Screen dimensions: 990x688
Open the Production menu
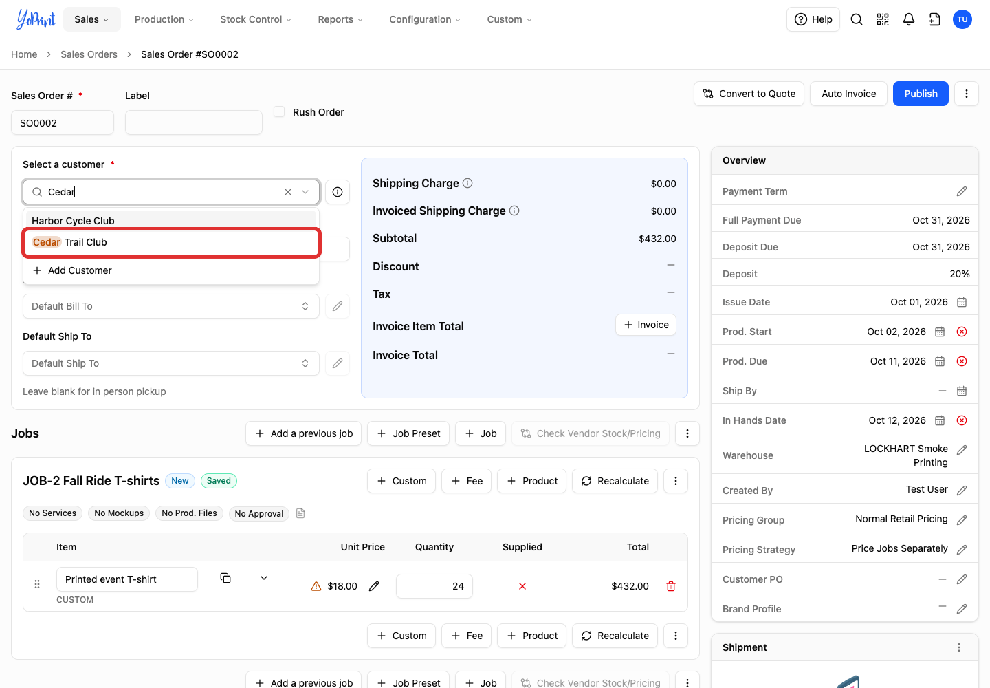164,19
